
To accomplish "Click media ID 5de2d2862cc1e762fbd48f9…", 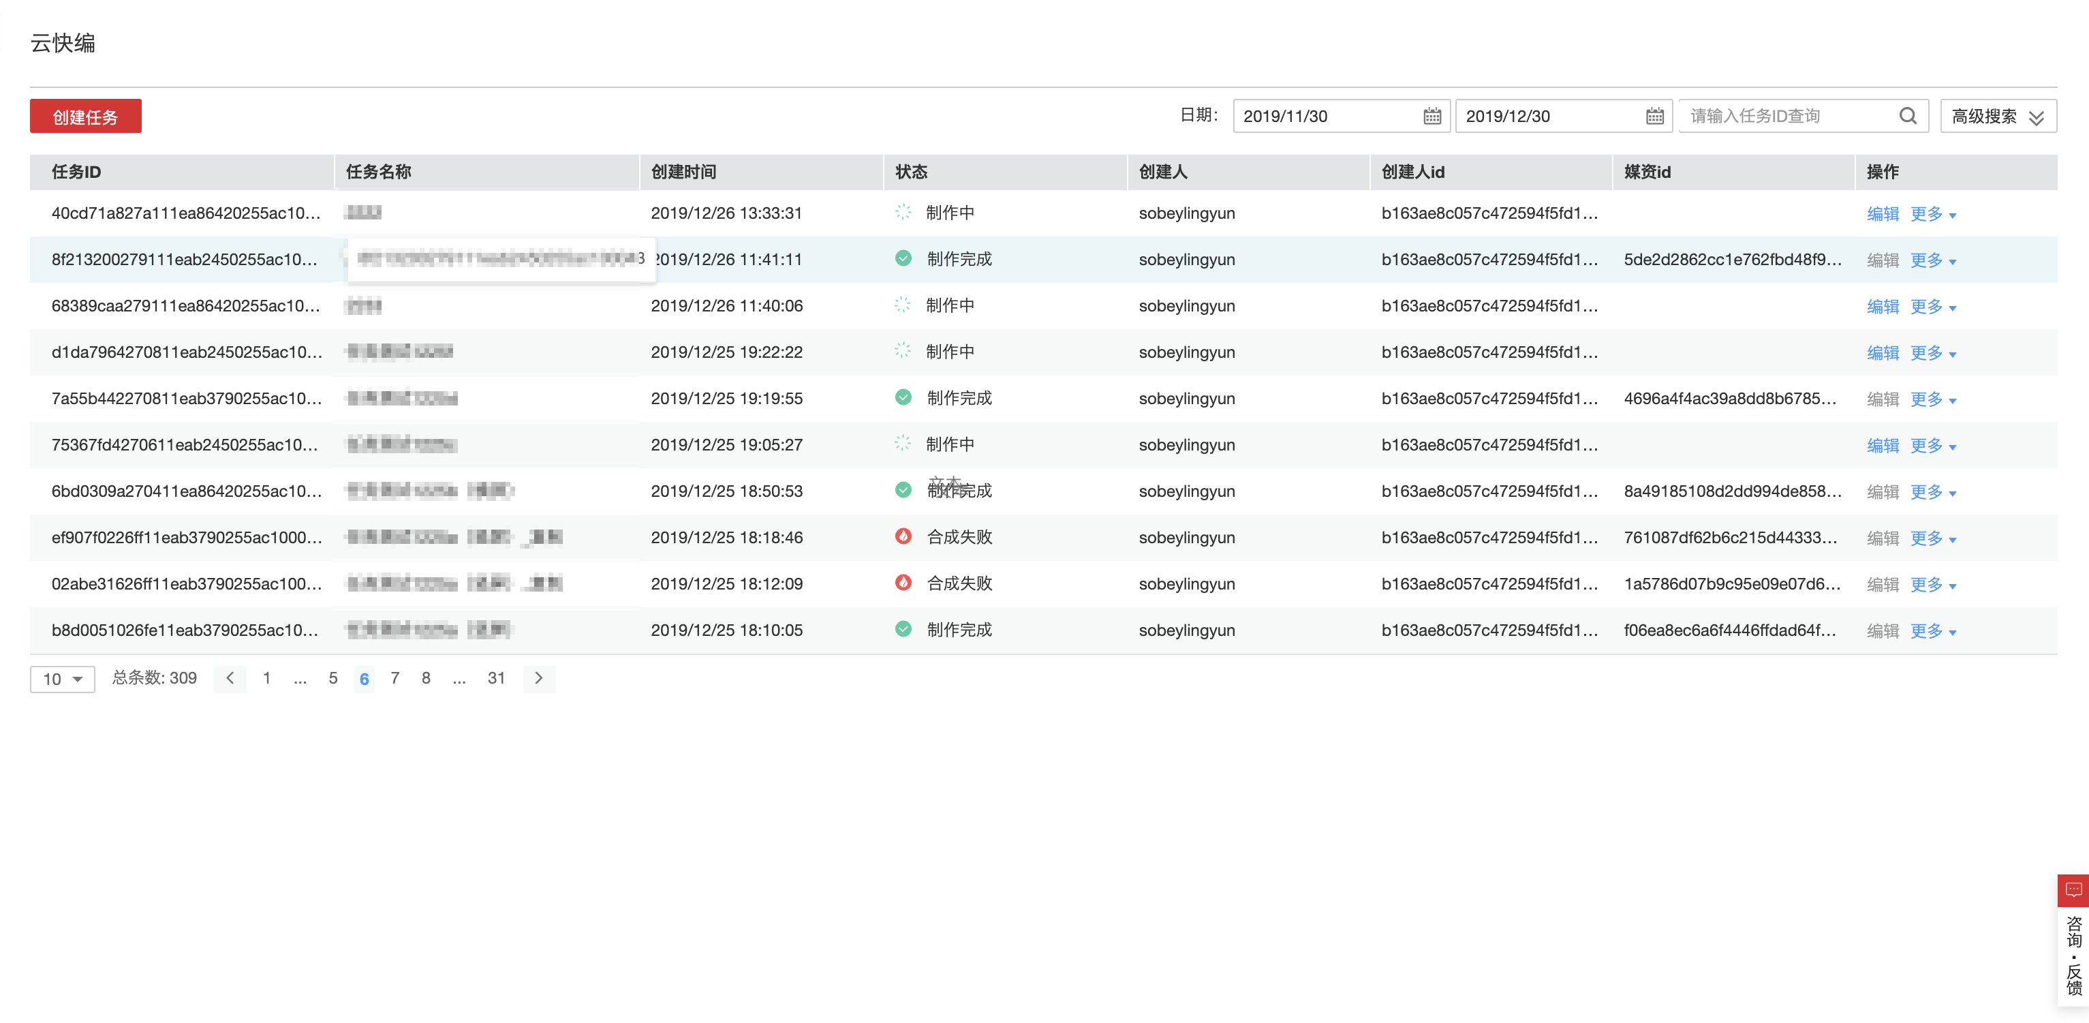I will coord(1733,260).
